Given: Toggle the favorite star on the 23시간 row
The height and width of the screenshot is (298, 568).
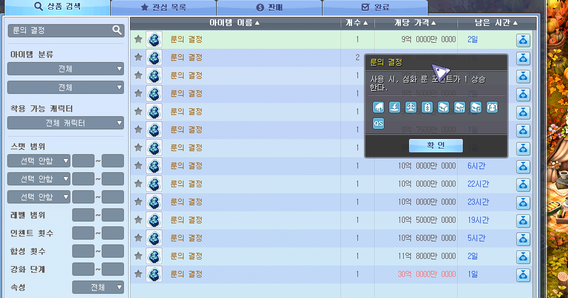Looking at the screenshot, I should pyautogui.click(x=138, y=202).
